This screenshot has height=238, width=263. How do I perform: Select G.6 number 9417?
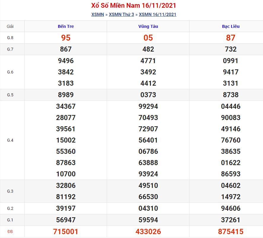point(231,72)
